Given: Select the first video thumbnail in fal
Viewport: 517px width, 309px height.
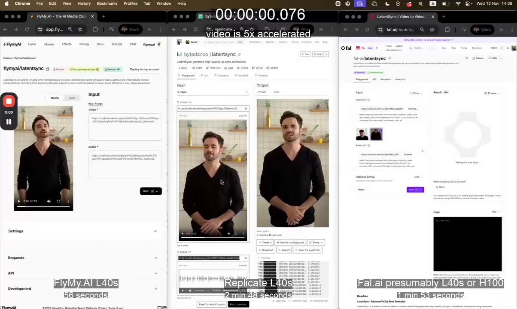Looking at the screenshot, I should tap(362, 134).
